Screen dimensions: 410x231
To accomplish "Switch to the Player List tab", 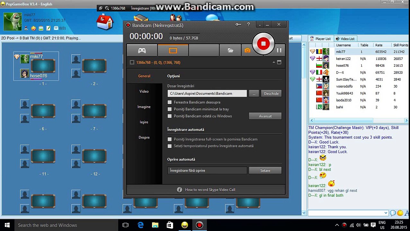I will click(320, 39).
